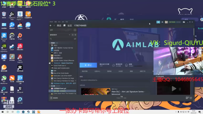Select Comic Book Hero: The Greatest Cape
Screen dimensions: 203x114
(x=63, y=93)
